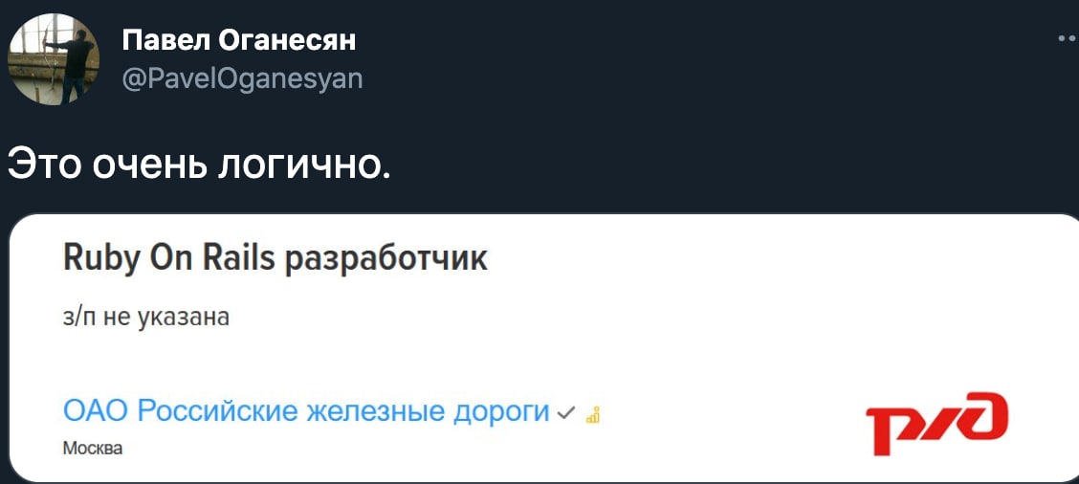This screenshot has height=484, width=1079.
Task: Click the verified checkmark beside the company name
Action: pos(565,413)
